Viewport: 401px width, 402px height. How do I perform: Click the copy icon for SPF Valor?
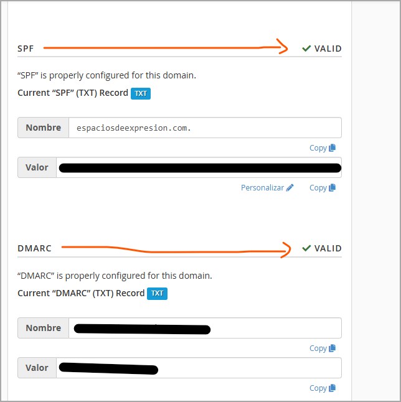click(333, 188)
